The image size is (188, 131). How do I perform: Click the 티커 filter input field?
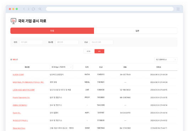point(31,42)
